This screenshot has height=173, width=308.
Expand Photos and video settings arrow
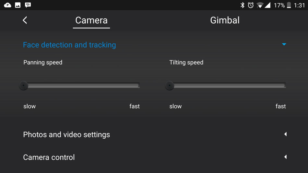(x=285, y=134)
